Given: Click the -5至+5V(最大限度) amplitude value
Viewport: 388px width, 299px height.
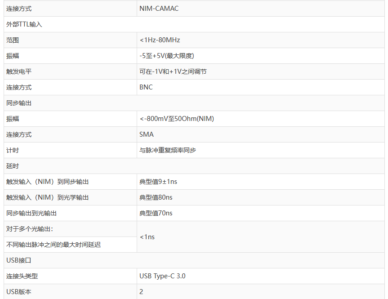Looking at the screenshot, I should (166, 56).
